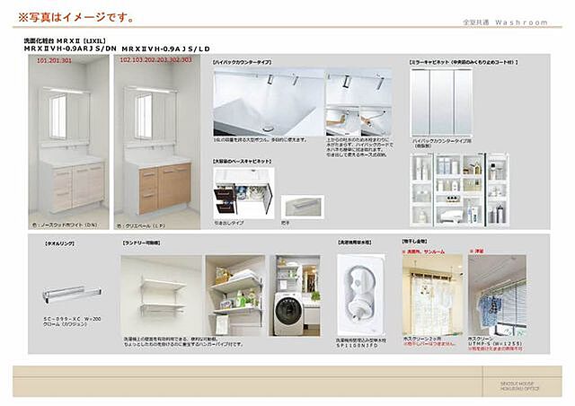Click the ceiling drying bar by window photo
This screenshot has height=406, width=575.
497,296
